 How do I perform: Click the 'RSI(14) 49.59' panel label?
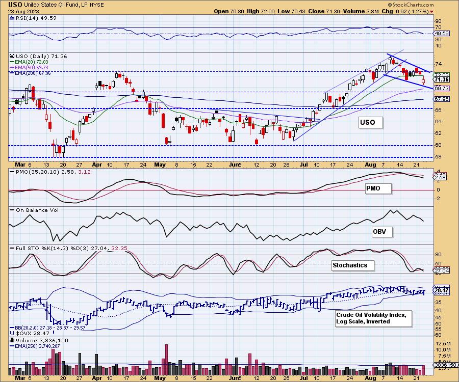point(36,18)
